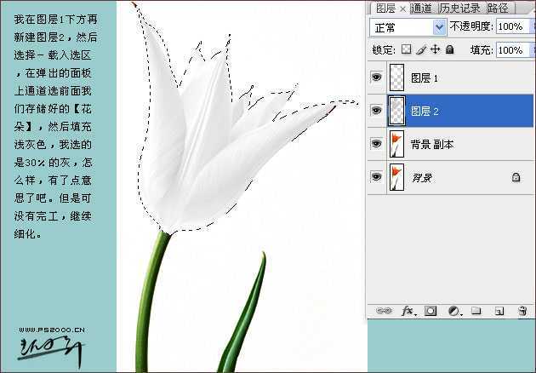536x373 pixels.
Task: Click the 图层 2 layer name
Action: [x=425, y=111]
